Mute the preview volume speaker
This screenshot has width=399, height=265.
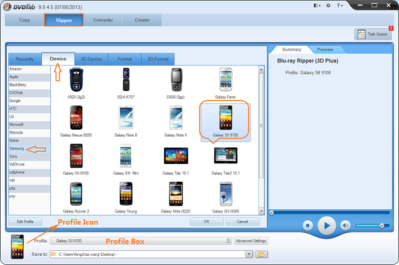click(x=345, y=225)
